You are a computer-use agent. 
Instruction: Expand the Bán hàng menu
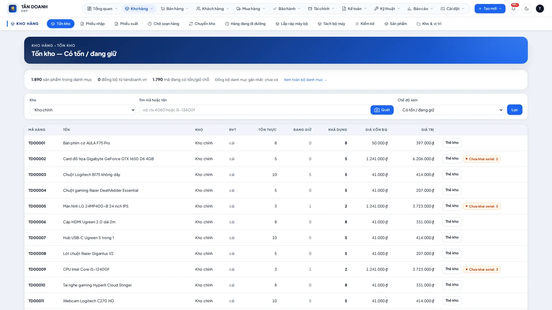point(175,9)
